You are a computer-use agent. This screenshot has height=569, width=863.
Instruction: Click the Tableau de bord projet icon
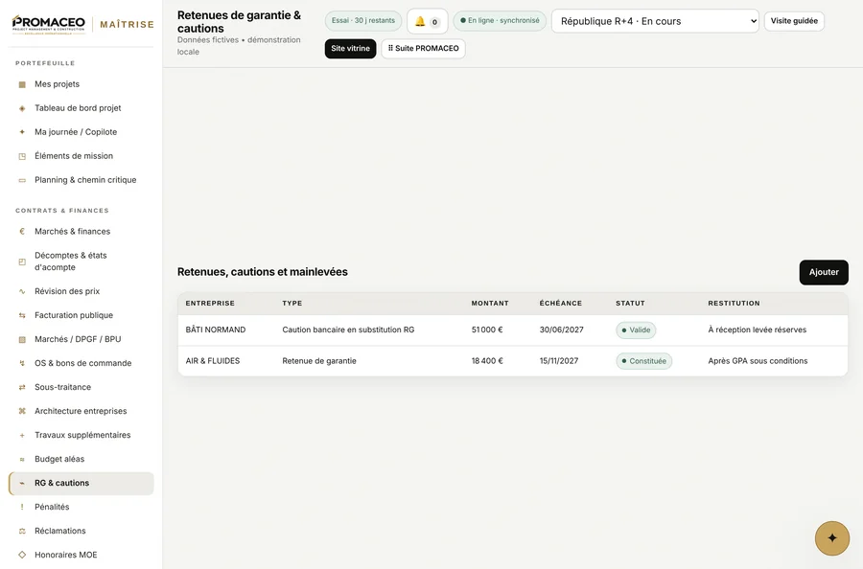coord(22,108)
